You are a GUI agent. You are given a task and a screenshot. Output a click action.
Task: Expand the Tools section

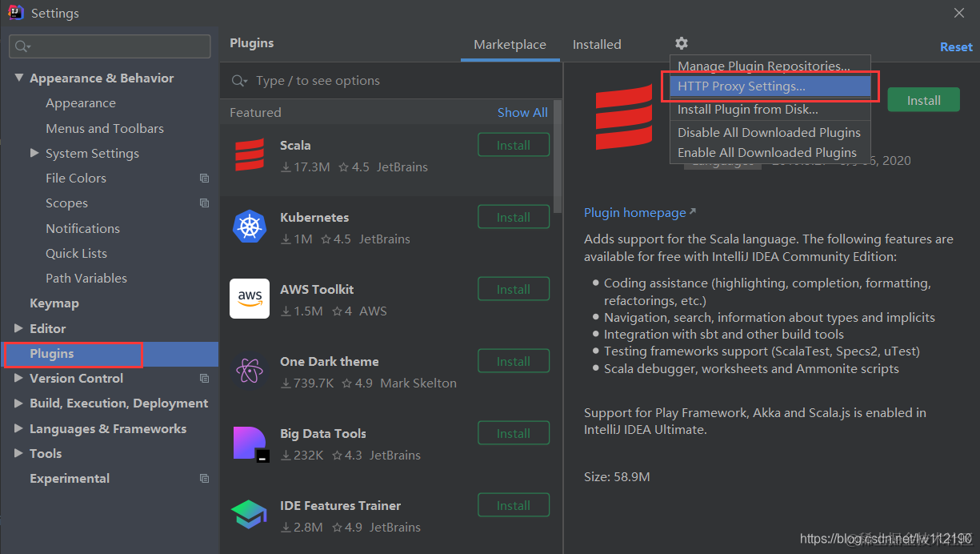18,453
